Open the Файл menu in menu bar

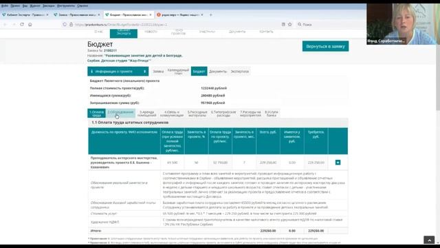click(x=5, y=6)
